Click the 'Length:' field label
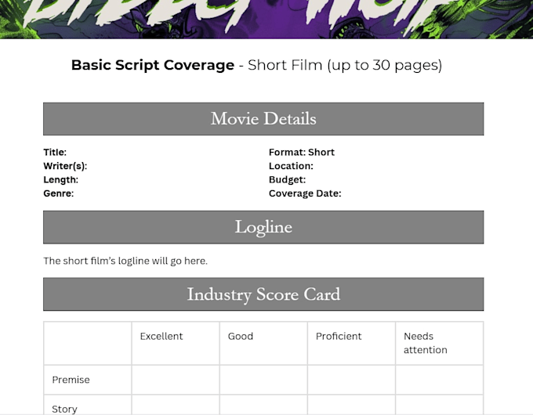Viewport: 533px width, 415px height. 61,179
